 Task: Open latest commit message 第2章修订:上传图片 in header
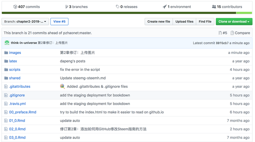53,43
